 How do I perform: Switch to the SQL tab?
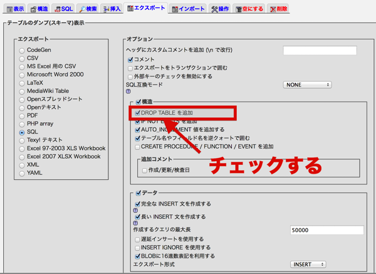point(63,9)
